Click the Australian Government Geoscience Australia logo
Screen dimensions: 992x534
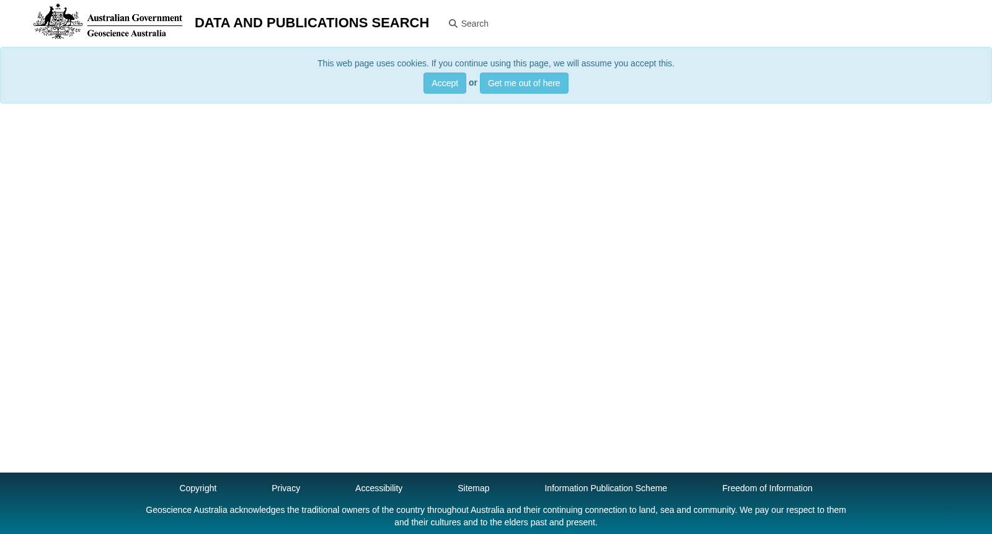(x=108, y=22)
